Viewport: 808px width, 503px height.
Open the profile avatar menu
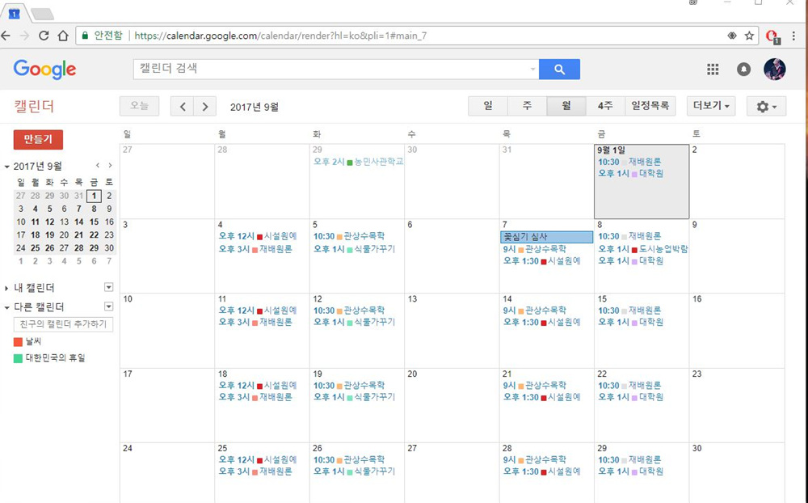[x=774, y=70]
